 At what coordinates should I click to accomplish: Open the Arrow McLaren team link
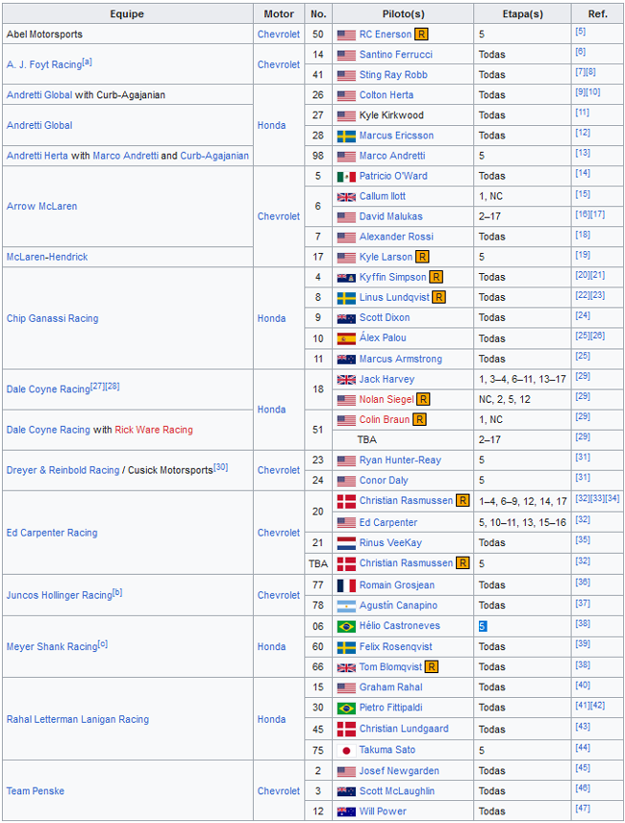41,207
